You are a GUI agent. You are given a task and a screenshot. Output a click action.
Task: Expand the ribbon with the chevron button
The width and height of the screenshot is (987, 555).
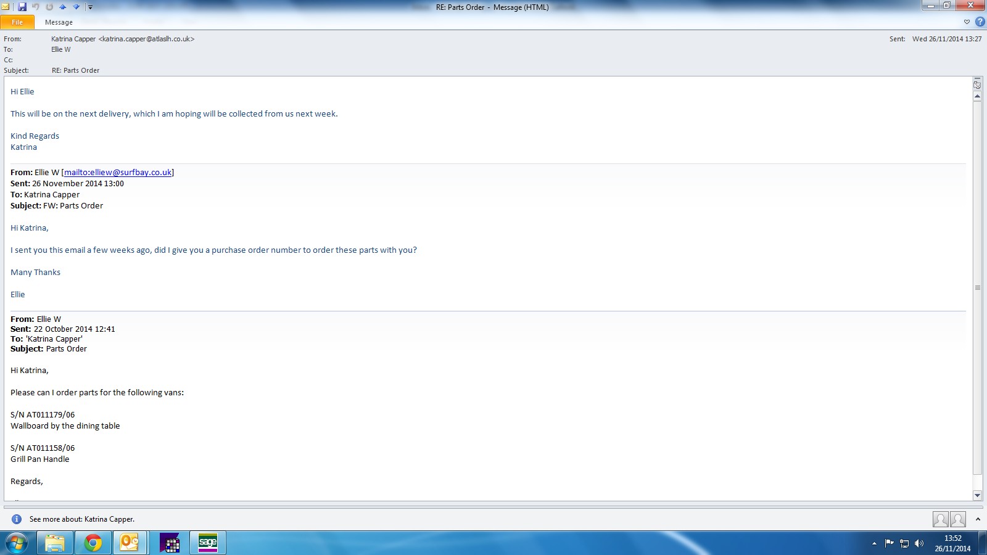click(x=967, y=22)
